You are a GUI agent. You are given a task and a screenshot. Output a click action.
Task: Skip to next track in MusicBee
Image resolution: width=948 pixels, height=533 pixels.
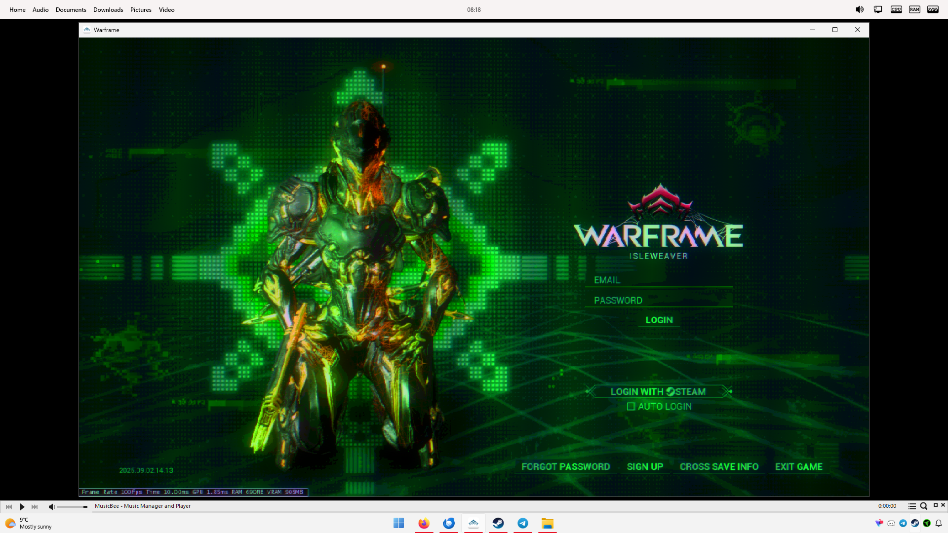point(35,506)
